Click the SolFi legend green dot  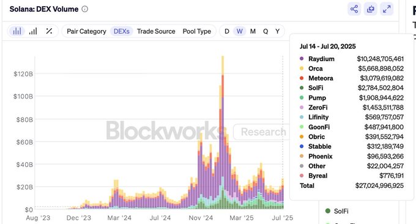point(328,211)
